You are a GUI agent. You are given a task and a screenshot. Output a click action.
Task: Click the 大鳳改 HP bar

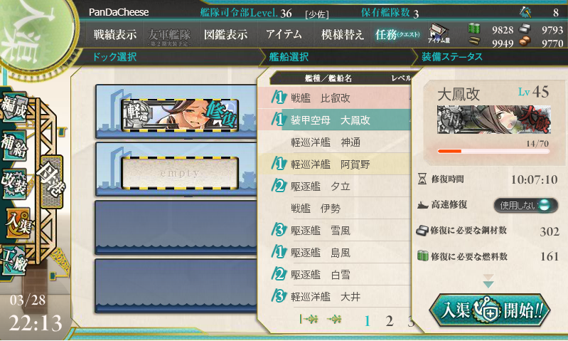493,151
